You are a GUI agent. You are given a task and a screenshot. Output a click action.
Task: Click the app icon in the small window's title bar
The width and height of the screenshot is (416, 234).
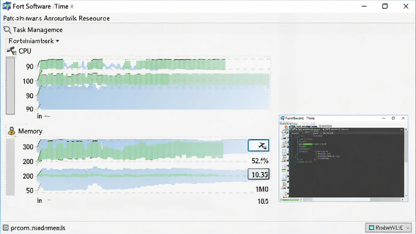[283, 118]
